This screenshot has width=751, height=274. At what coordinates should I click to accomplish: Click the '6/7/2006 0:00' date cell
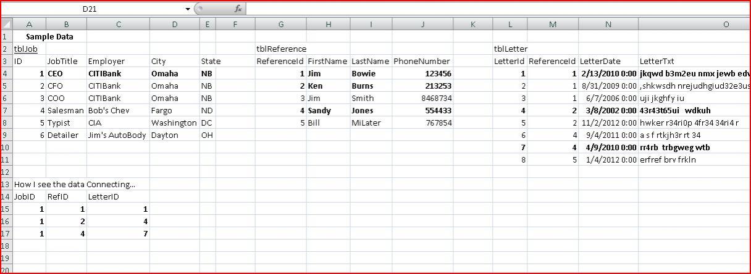coord(608,99)
